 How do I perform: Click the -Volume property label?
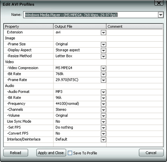13,116
